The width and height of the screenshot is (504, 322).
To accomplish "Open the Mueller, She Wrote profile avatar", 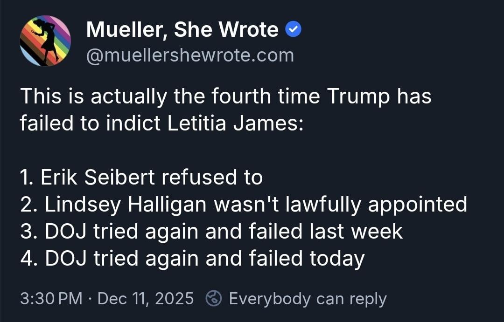I will (45, 41).
